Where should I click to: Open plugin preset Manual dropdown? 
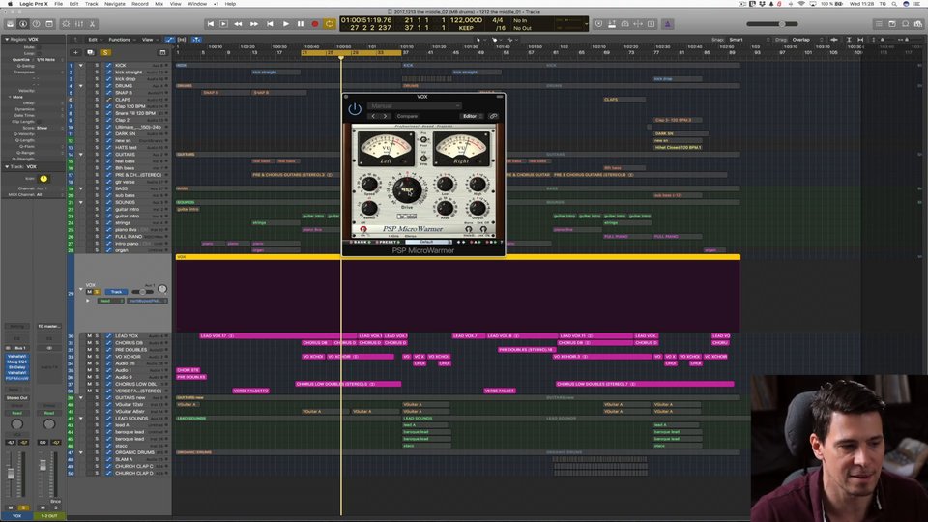tap(414, 106)
